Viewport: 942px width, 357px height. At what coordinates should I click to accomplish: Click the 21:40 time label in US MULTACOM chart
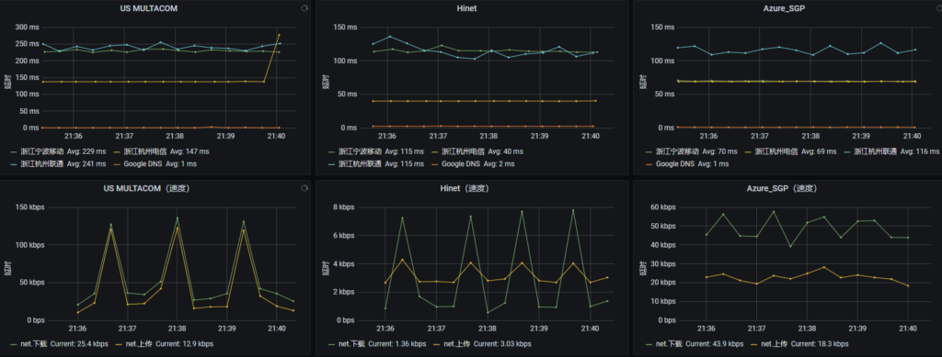point(276,137)
